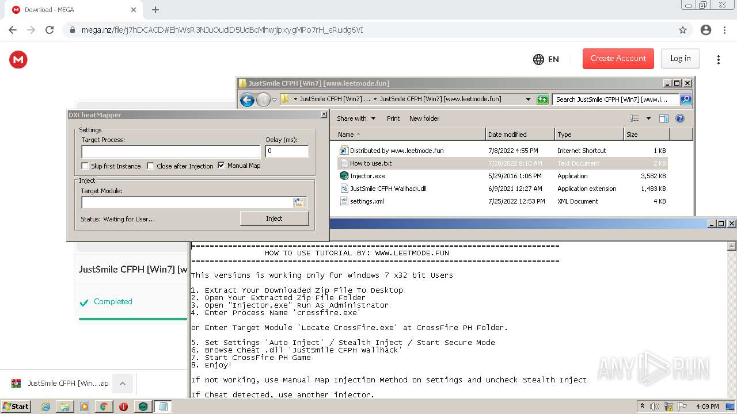
Task: Open MEGA page three-dot menu
Action: (718, 59)
